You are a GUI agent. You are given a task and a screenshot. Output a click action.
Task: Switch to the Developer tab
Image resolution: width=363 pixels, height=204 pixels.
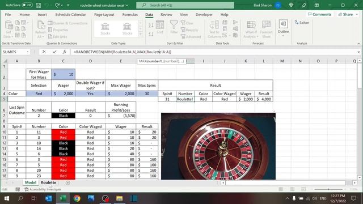(204, 14)
